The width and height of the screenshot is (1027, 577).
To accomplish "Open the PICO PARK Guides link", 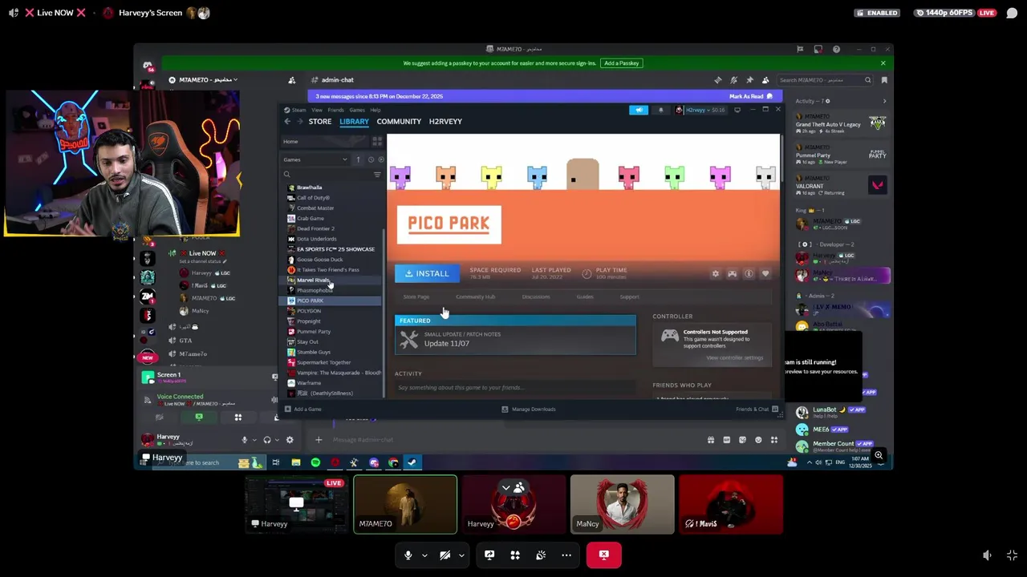I will [585, 297].
